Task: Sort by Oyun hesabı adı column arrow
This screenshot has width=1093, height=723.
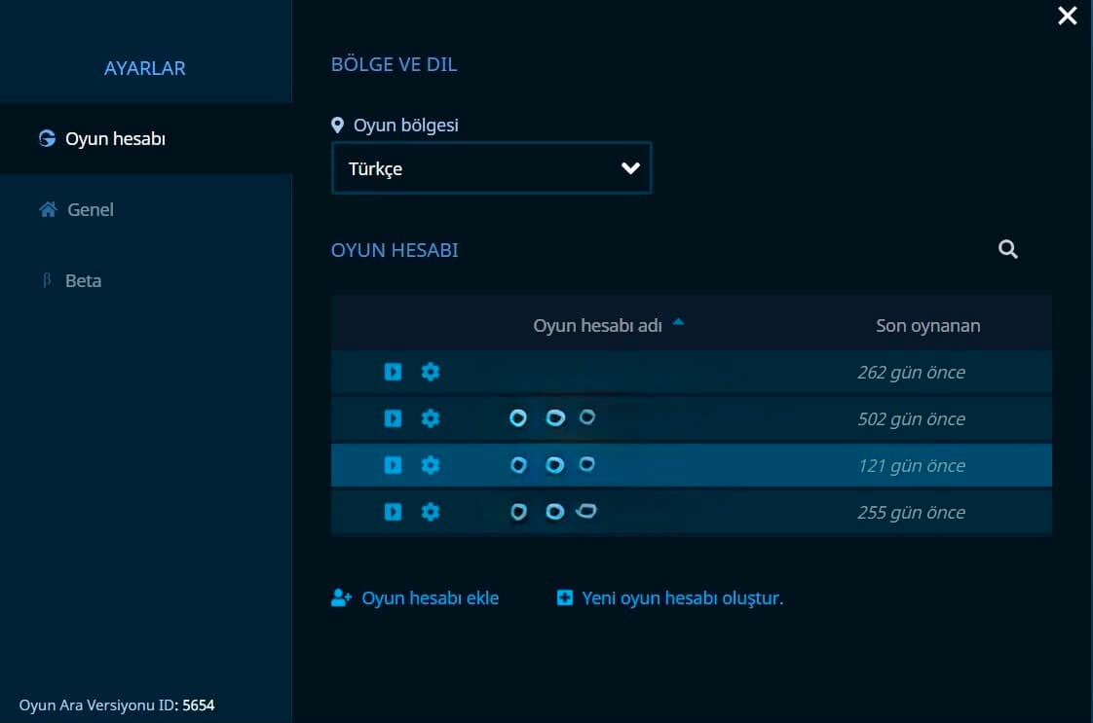Action: [x=678, y=322]
